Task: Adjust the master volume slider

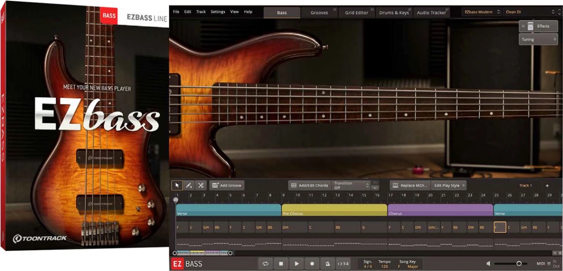Action: tap(518, 263)
